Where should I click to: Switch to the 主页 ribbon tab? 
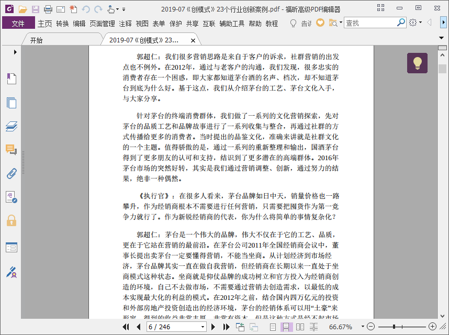click(x=44, y=24)
